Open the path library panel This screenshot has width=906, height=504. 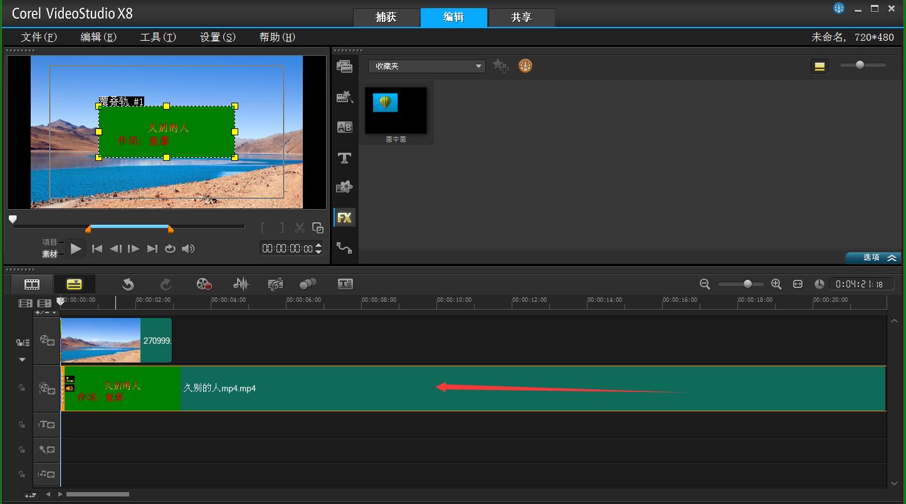click(344, 248)
